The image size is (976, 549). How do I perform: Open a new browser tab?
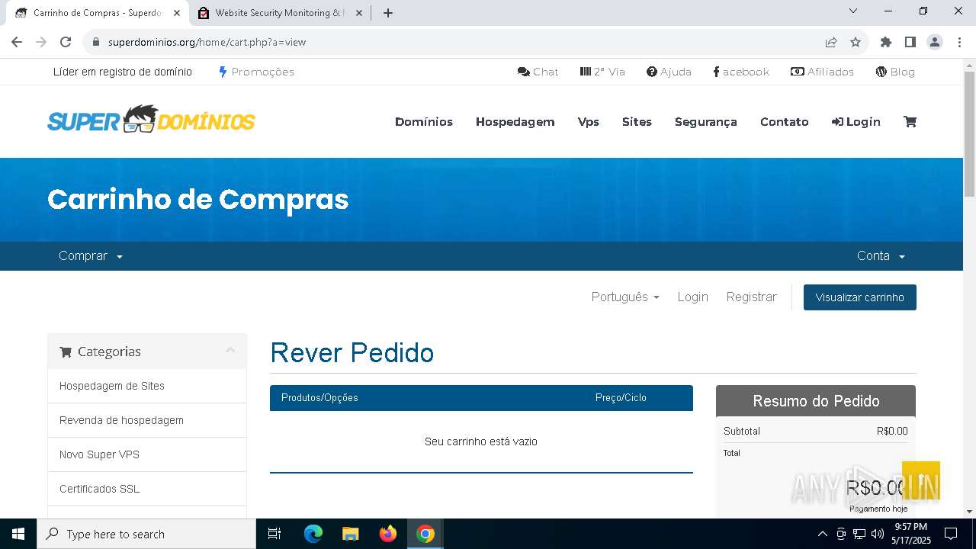pyautogui.click(x=388, y=13)
